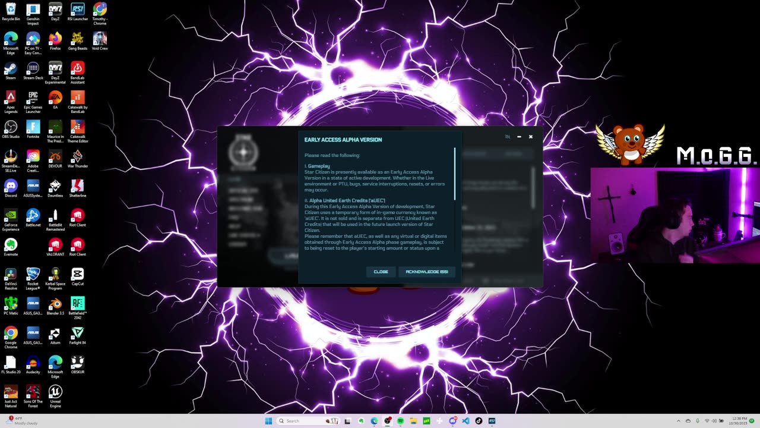This screenshot has height=428, width=760.
Task: Select the Kerbal Space Program icon
Action: [55, 279]
